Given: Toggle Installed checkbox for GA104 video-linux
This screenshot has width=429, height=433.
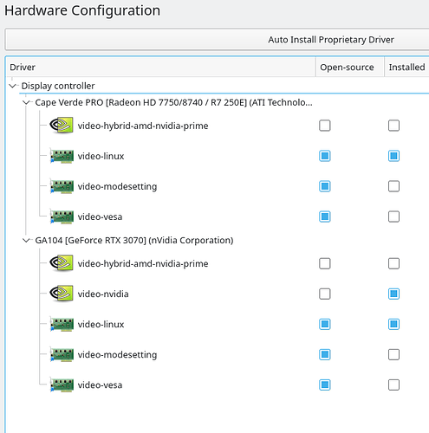Looking at the screenshot, I should click(393, 324).
